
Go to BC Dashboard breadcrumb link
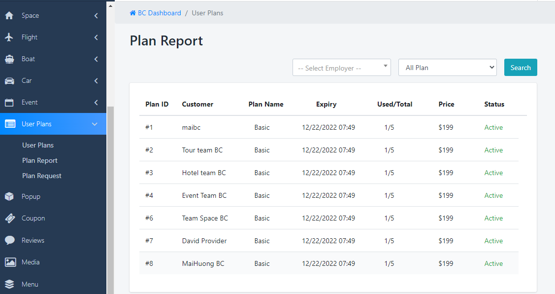(x=159, y=13)
